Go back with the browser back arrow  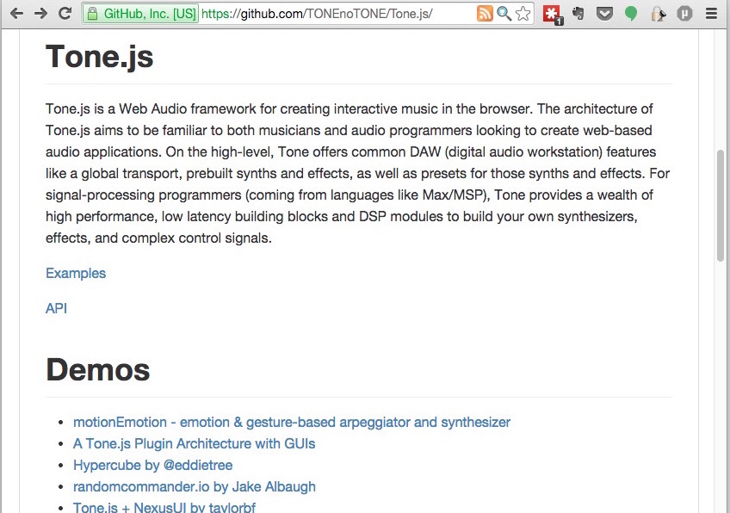pos(16,14)
